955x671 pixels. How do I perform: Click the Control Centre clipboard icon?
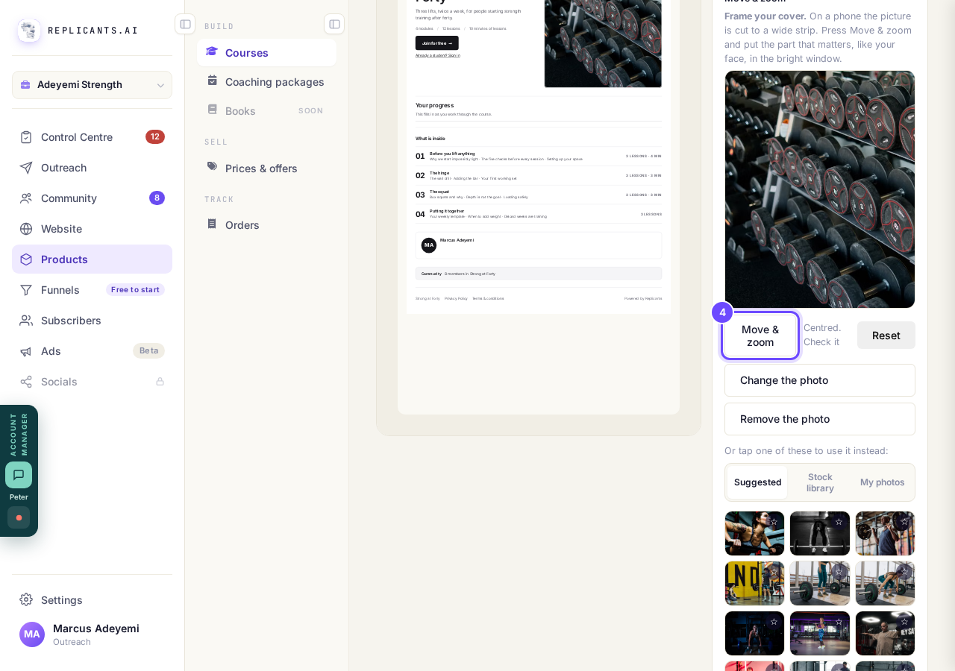pyautogui.click(x=26, y=137)
